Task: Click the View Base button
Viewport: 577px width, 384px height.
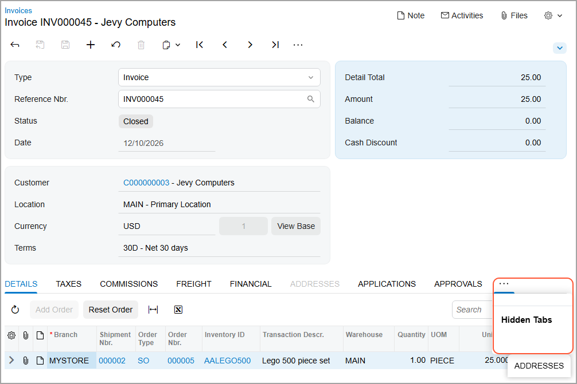Action: click(x=296, y=226)
